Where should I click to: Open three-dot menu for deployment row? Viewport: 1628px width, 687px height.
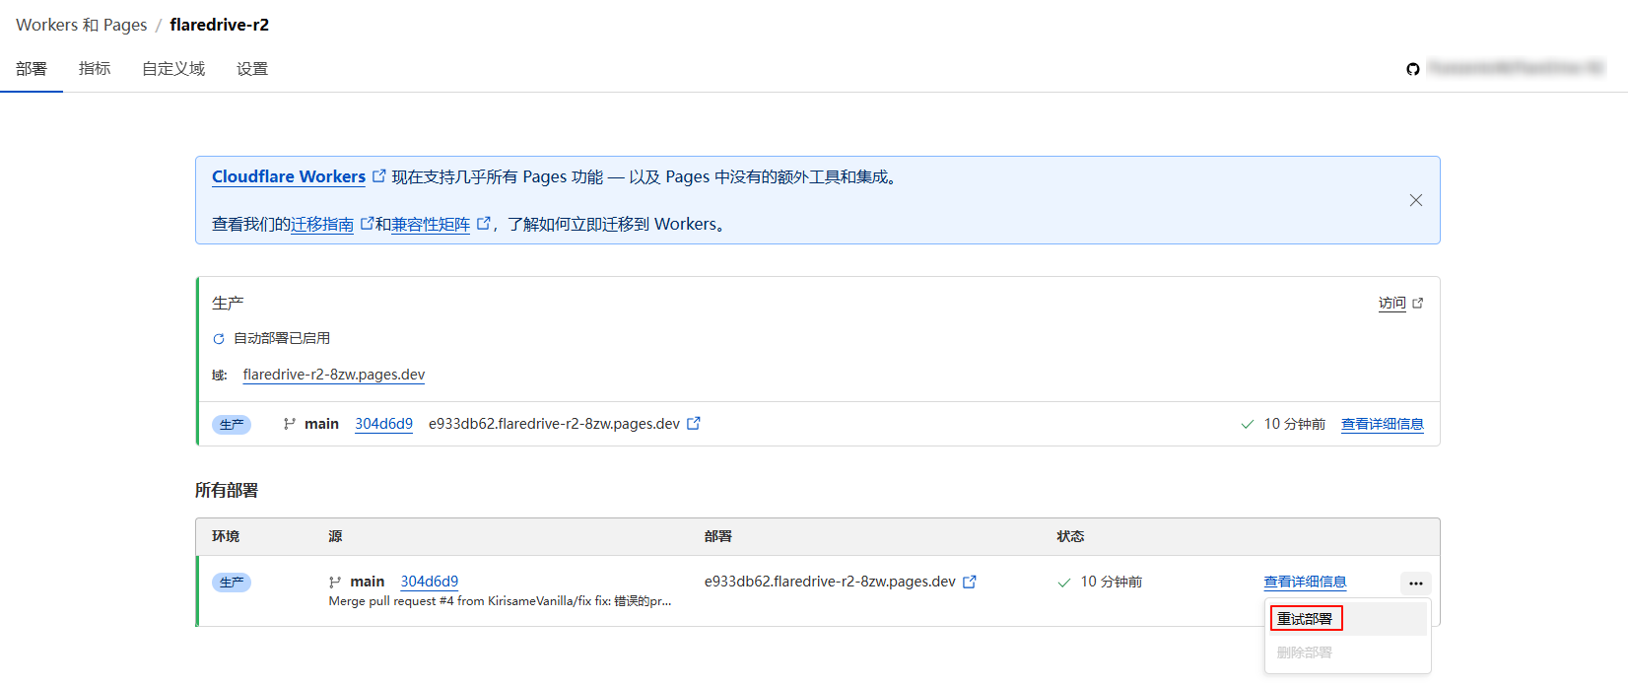tap(1415, 584)
